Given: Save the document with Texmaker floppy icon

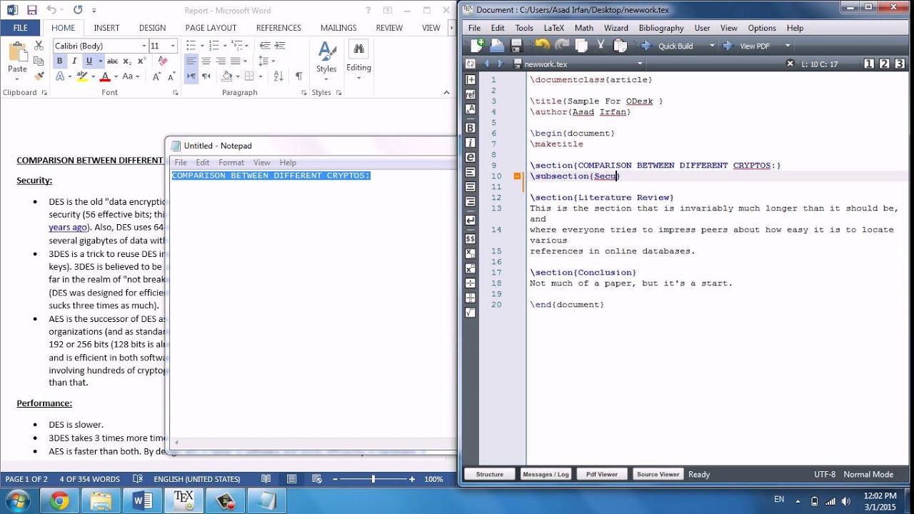Looking at the screenshot, I should tap(516, 45).
